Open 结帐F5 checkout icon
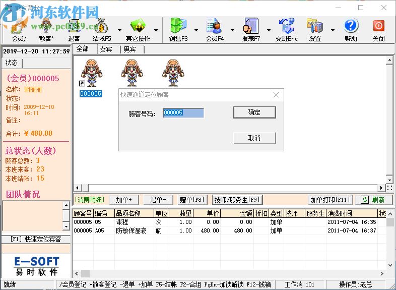 [x=102, y=30]
